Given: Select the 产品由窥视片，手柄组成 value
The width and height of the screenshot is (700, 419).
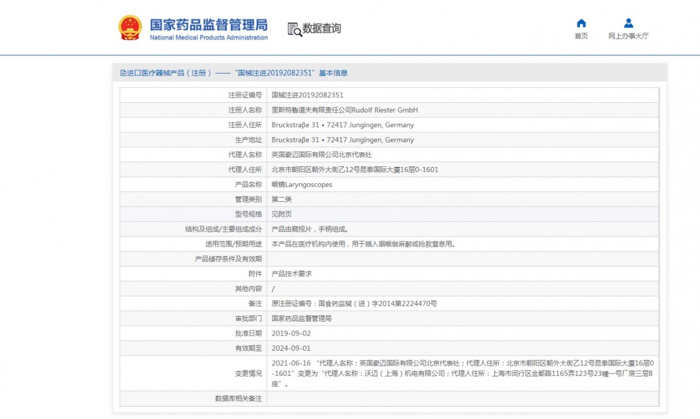Looking at the screenshot, I should point(463,229).
